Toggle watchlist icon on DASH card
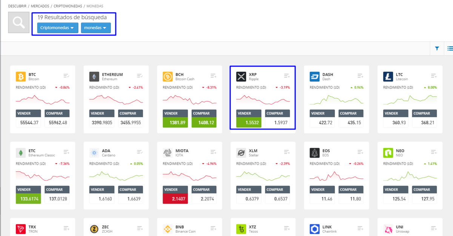The image size is (453, 236). (x=360, y=76)
